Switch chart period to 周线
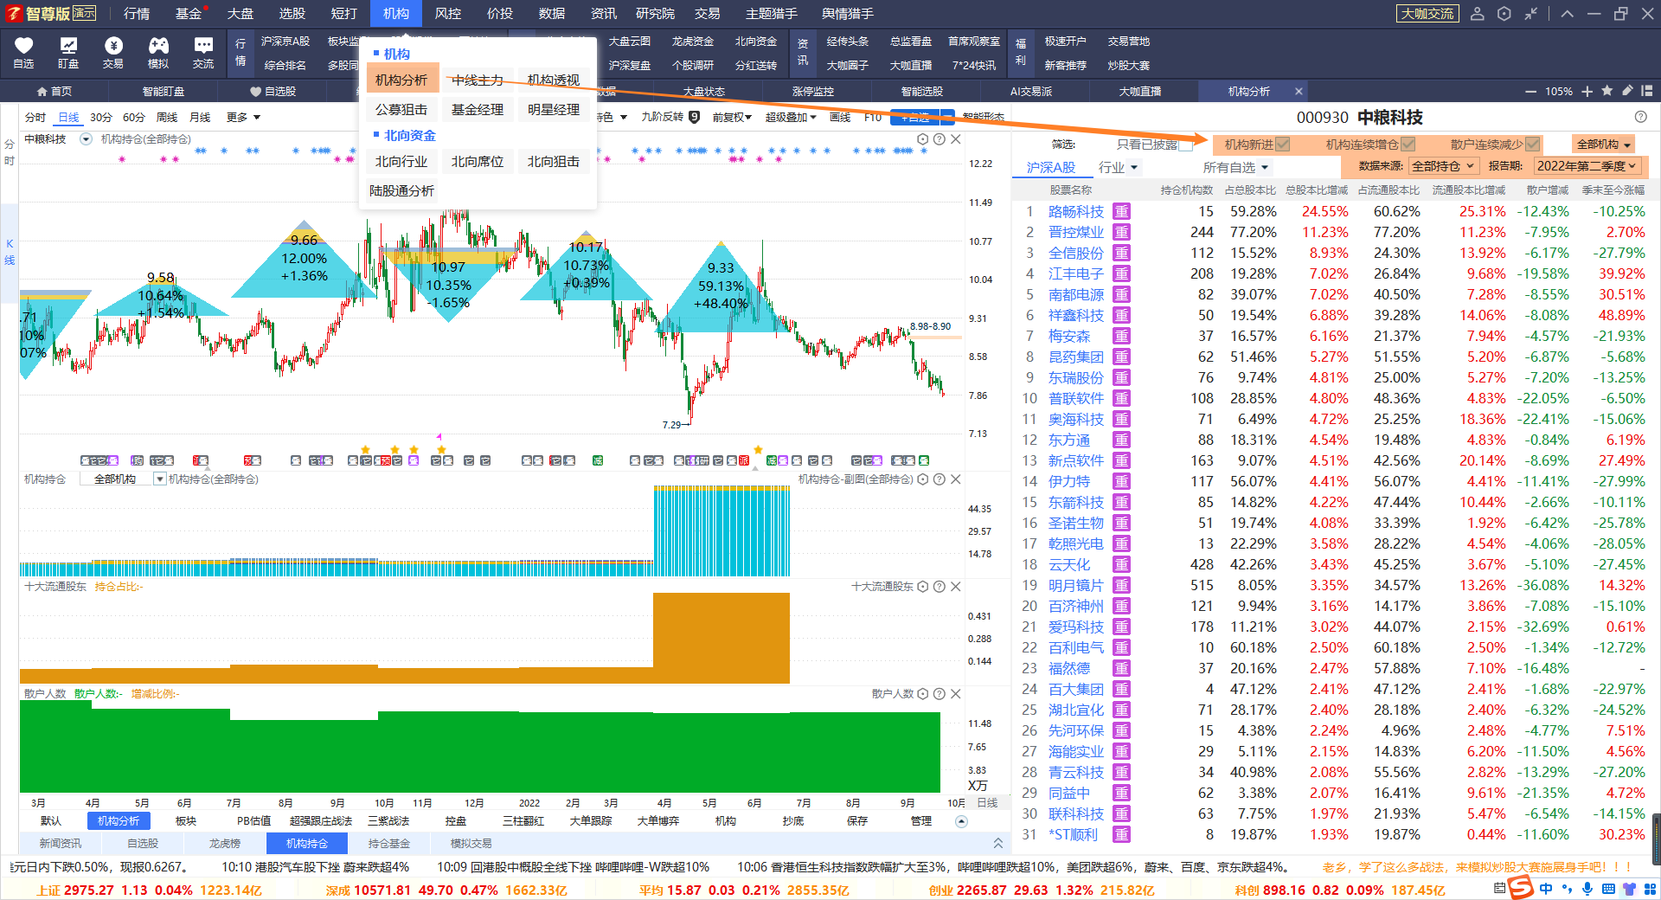1661x900 pixels. 167,117
